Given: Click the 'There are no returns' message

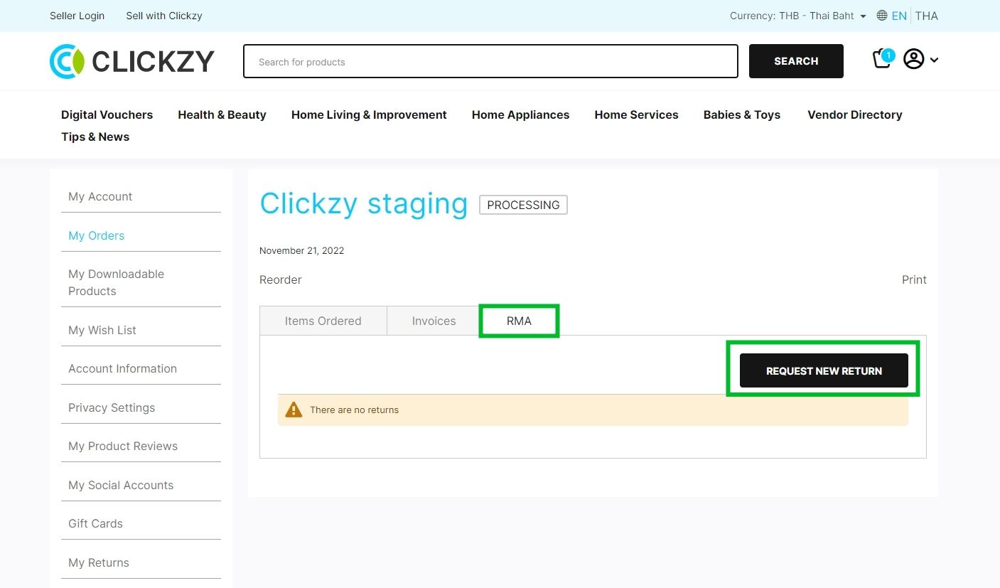Looking at the screenshot, I should pos(354,410).
